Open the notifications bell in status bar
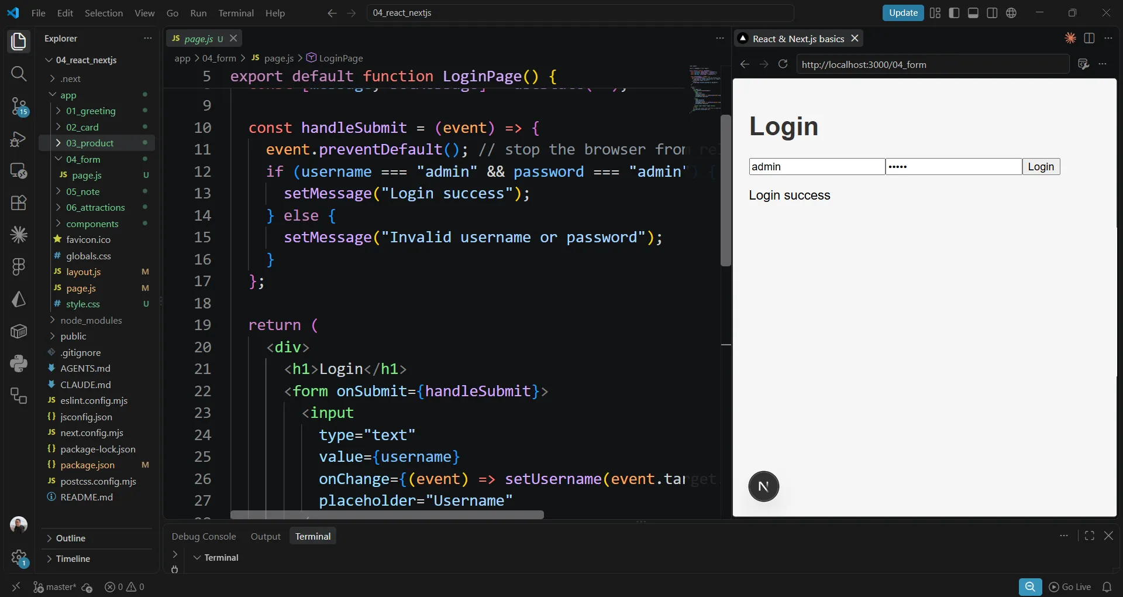Screen dimensions: 1123x597 tap(1107, 586)
